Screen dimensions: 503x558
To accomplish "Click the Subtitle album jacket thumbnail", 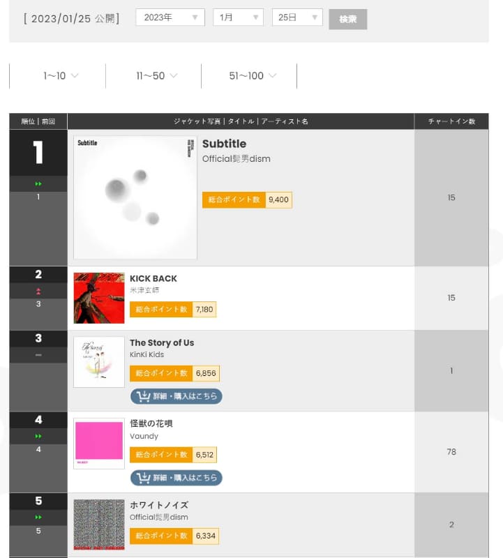I will coord(135,195).
